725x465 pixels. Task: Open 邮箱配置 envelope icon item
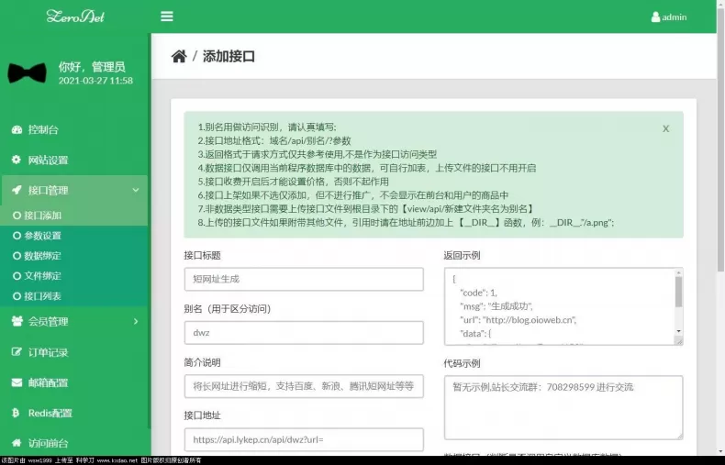point(17,382)
